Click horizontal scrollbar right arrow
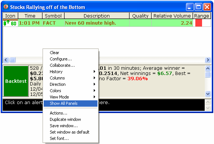Screen dimensions: 214x144 (x=208, y=60)
